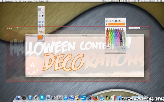Open Firefox from the Dock
The height and width of the screenshot is (102, 164).
[95, 98]
